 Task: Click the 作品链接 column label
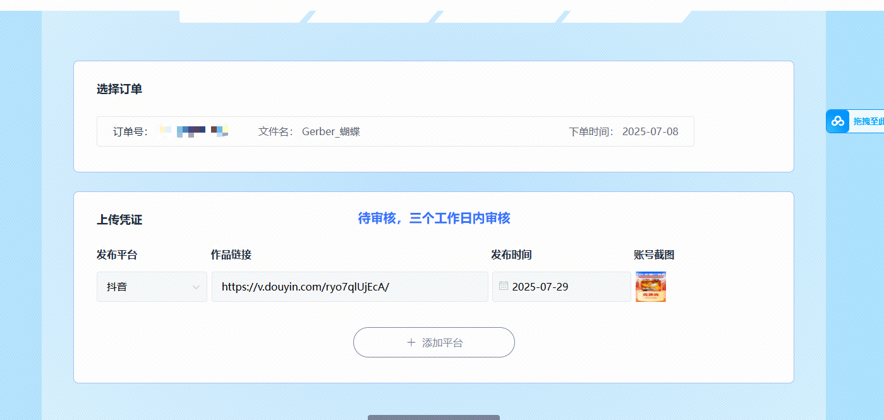[x=231, y=255]
